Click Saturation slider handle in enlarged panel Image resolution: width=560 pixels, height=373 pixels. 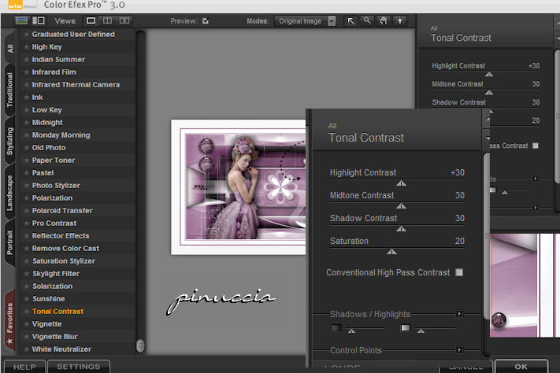391,252
